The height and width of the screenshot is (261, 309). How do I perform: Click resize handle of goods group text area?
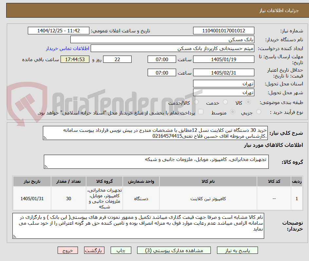(46, 167)
